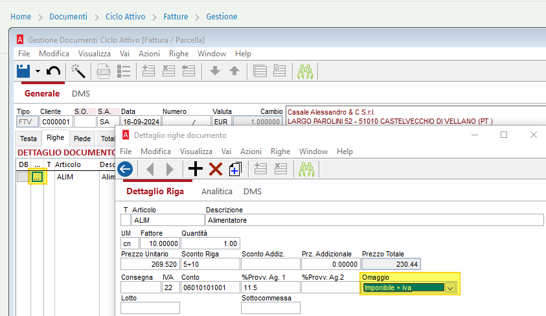Go to next row with right triangle
The width and height of the screenshot is (546, 316).
point(170,170)
